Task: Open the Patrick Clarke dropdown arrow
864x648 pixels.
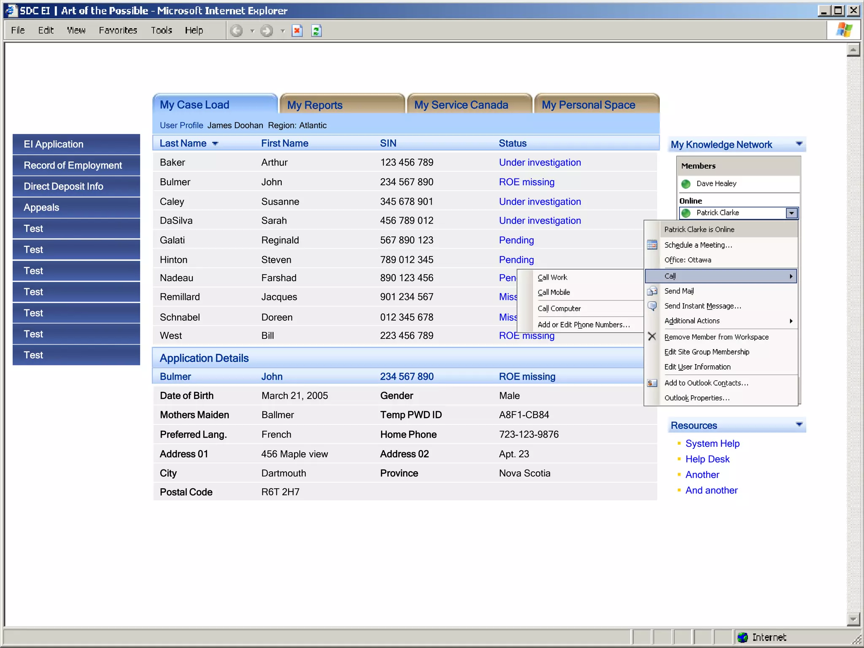Action: click(x=791, y=213)
